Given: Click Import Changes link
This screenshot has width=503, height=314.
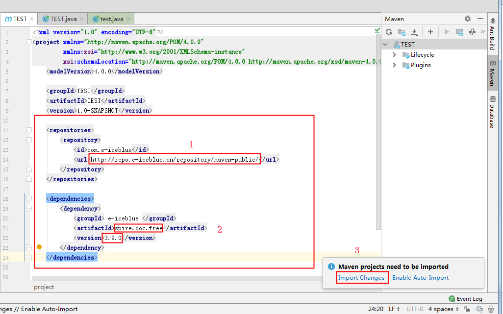Looking at the screenshot, I should click(x=361, y=278).
